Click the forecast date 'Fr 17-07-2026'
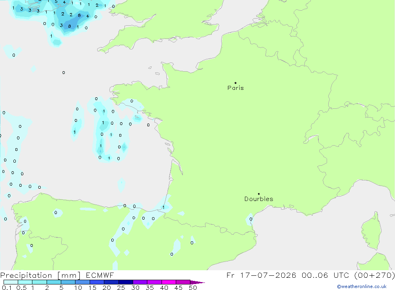 pyautogui.click(x=261, y=275)
